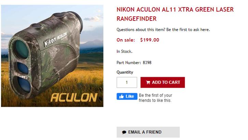Click 'Be the first of your friends' text
The image size is (248, 140).
pos(155,98)
